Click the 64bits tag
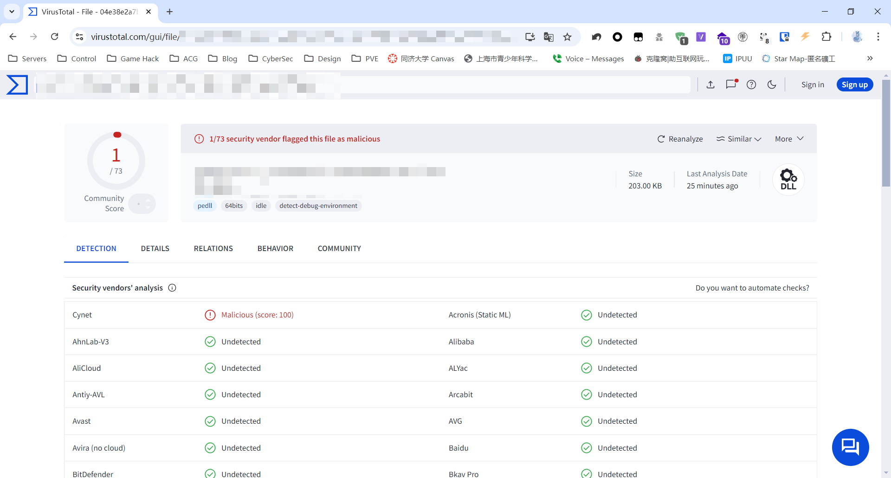 [x=234, y=206]
